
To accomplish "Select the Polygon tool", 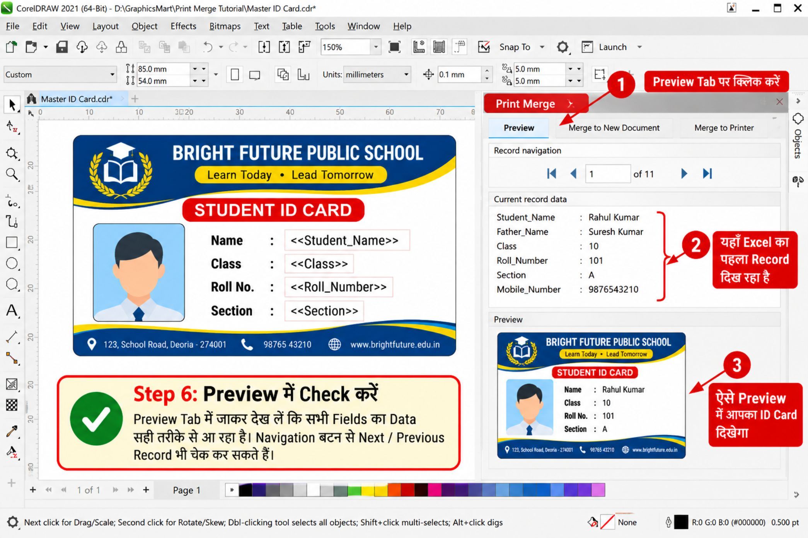I will click(x=12, y=285).
